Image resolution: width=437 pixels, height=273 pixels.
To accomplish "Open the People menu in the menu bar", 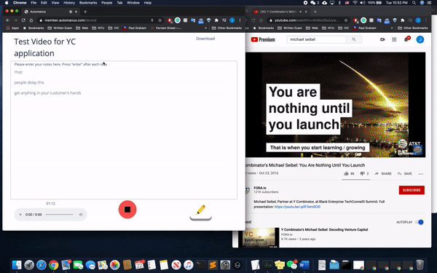I will pyautogui.click(x=107, y=3).
